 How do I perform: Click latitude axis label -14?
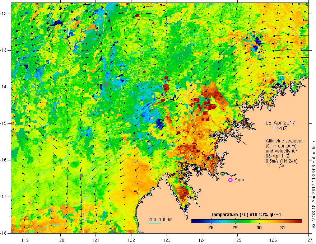click(4, 87)
